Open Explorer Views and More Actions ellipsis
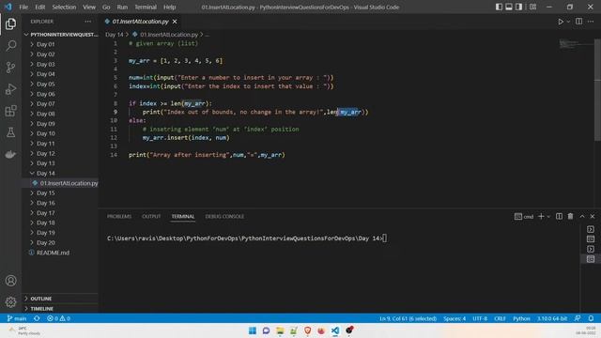 click(x=87, y=22)
